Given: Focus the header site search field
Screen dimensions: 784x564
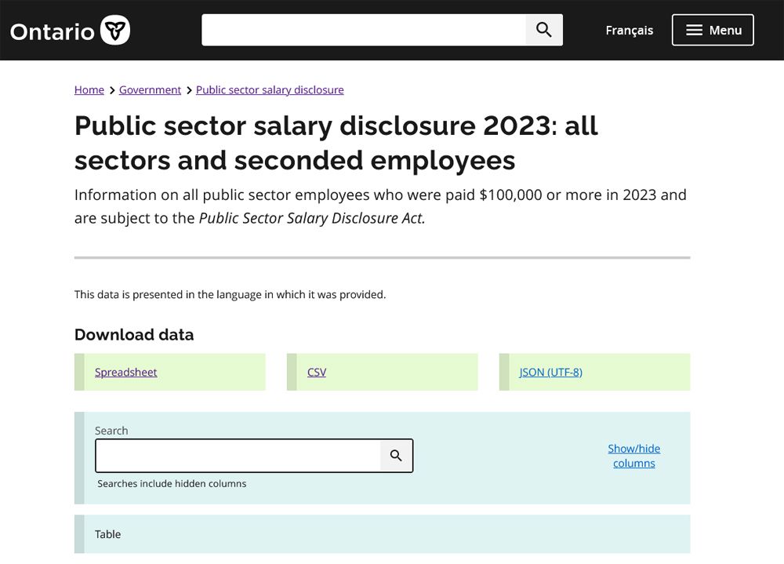Looking at the screenshot, I should (x=364, y=30).
